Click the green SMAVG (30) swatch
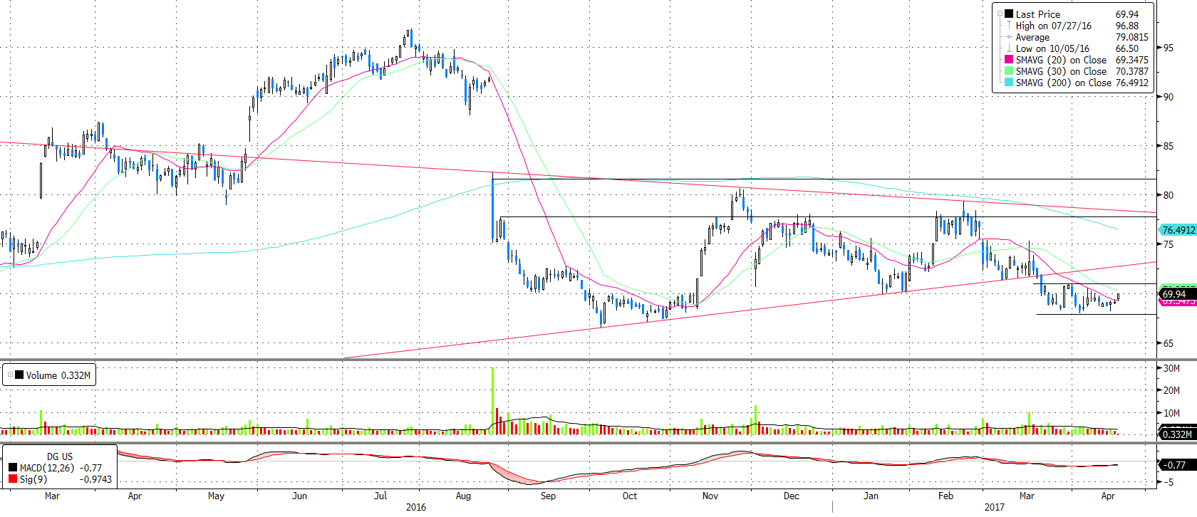The height and width of the screenshot is (517, 1197). pyautogui.click(x=1009, y=71)
